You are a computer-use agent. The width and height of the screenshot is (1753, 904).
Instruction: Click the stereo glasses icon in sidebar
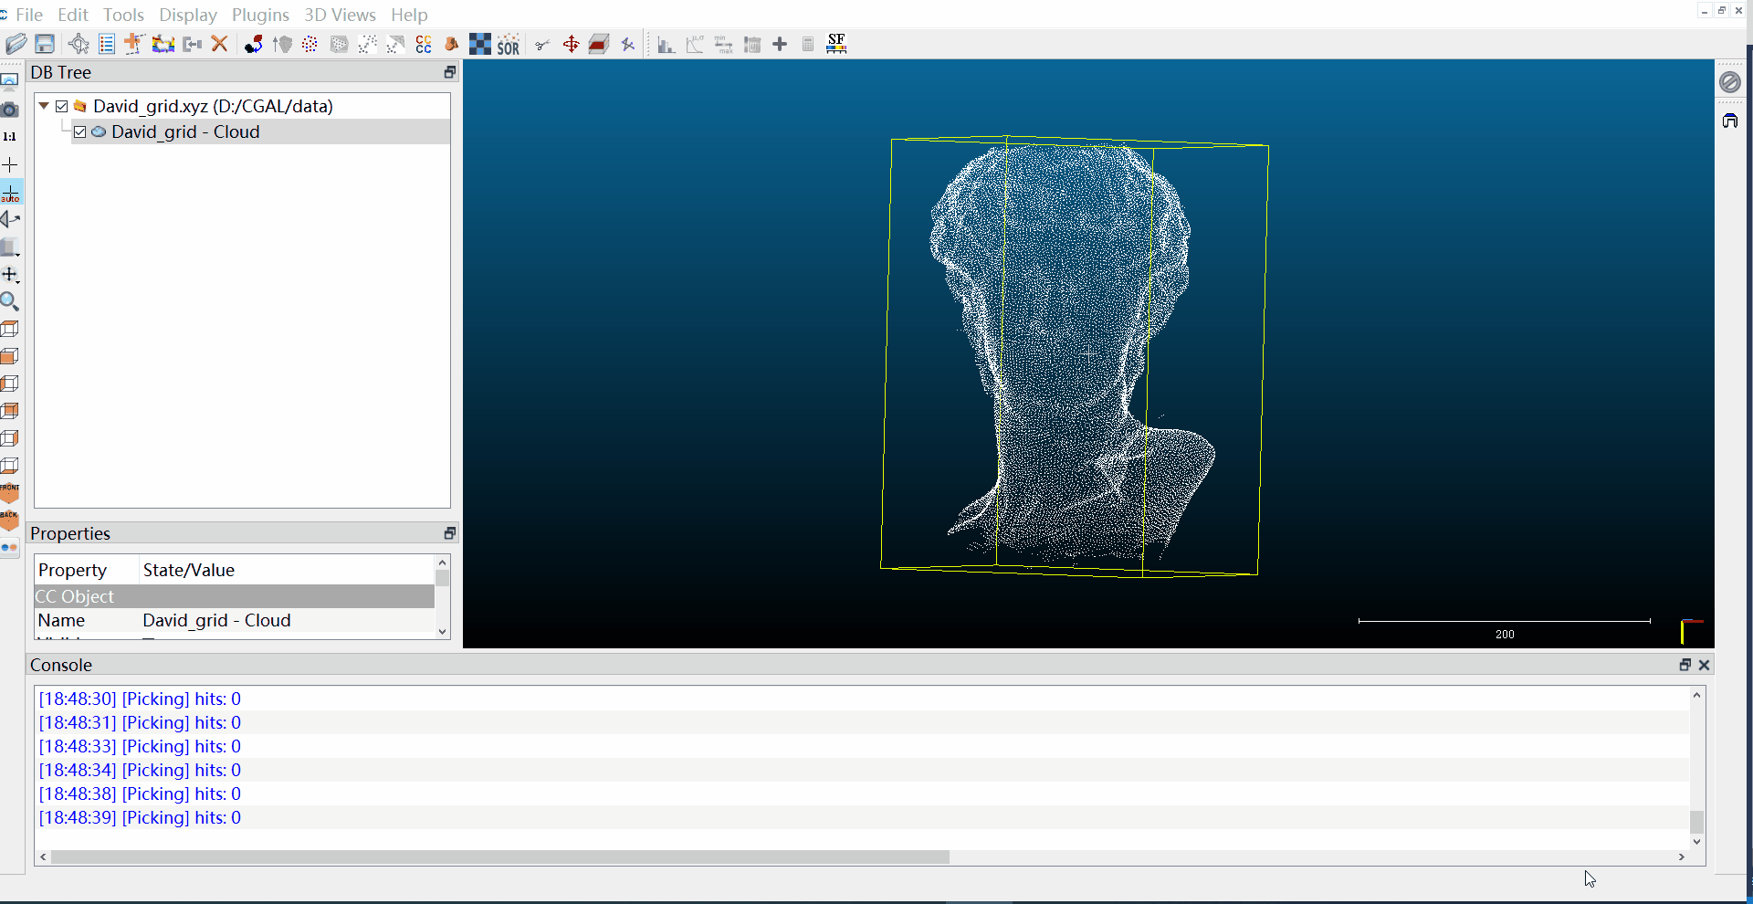click(x=10, y=548)
